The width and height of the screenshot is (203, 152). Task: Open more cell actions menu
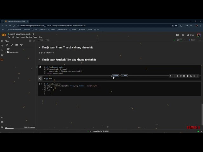(198, 76)
